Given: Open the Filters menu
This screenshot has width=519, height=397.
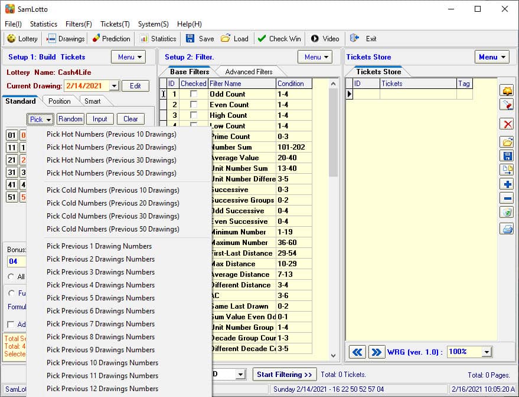Looking at the screenshot, I should [x=79, y=24].
